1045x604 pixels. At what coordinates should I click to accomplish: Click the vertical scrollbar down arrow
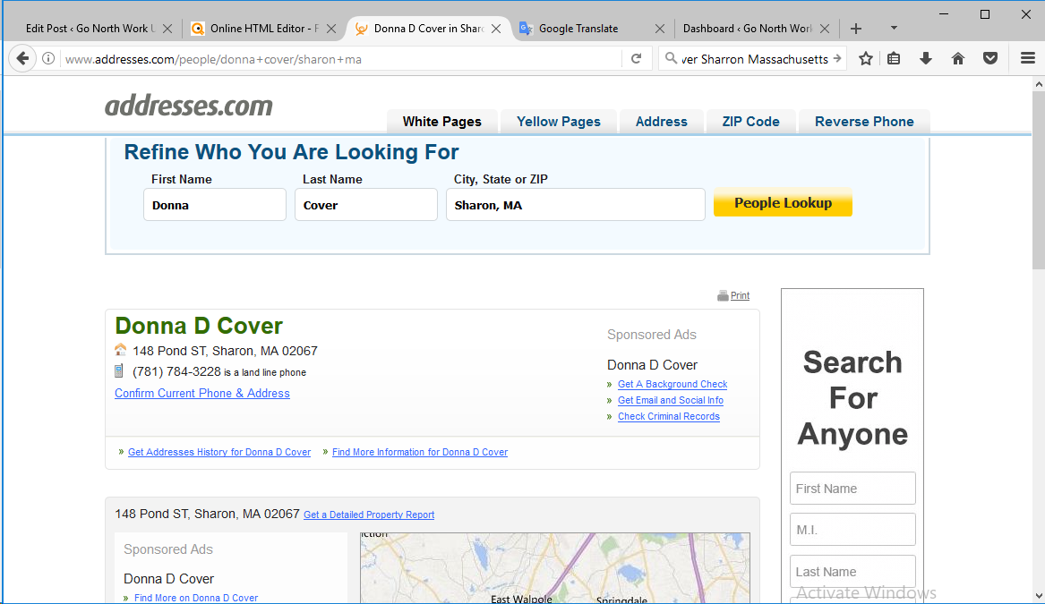click(1038, 595)
